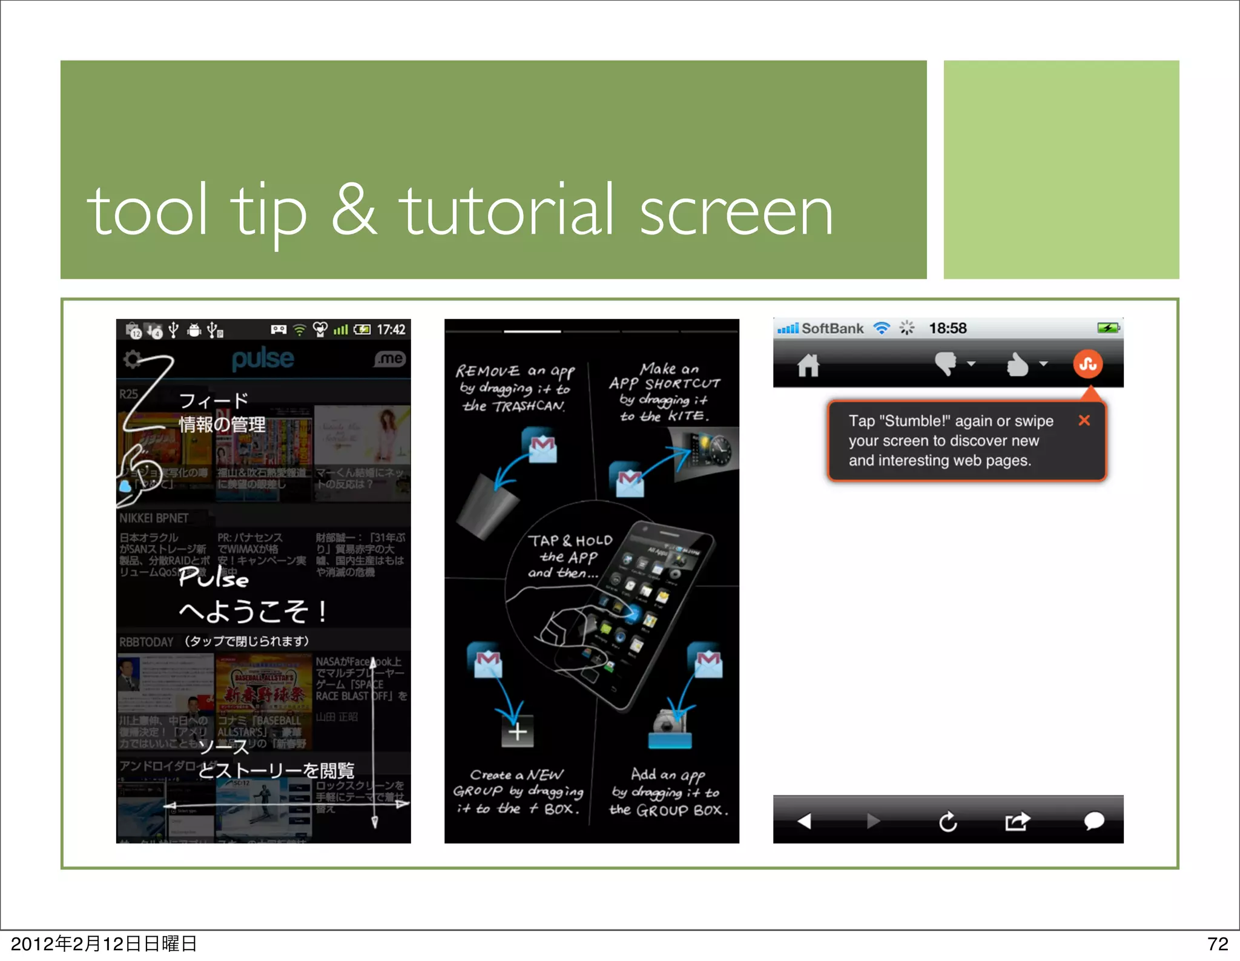Tap the trashcan icon in tutorial

(x=487, y=507)
